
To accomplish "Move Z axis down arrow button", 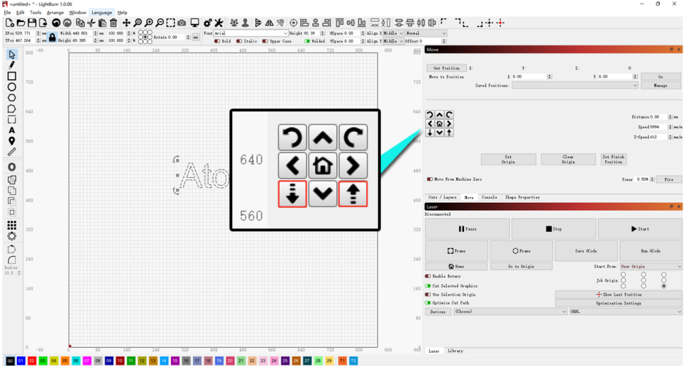I will (430, 133).
